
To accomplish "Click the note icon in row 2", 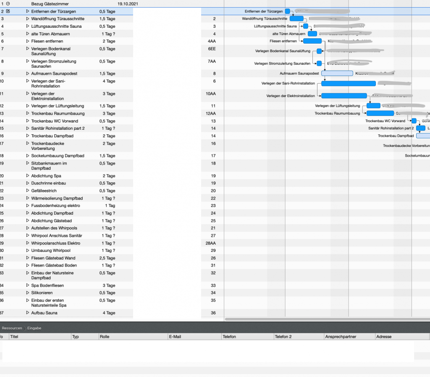I will (x=8, y=11).
